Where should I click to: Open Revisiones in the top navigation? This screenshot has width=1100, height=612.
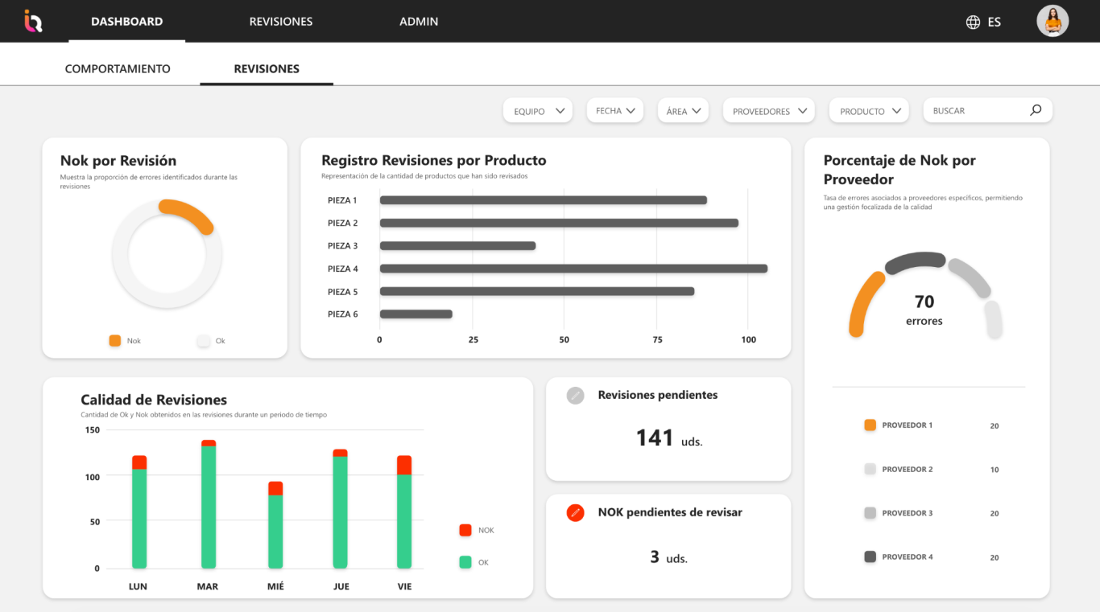coord(280,22)
